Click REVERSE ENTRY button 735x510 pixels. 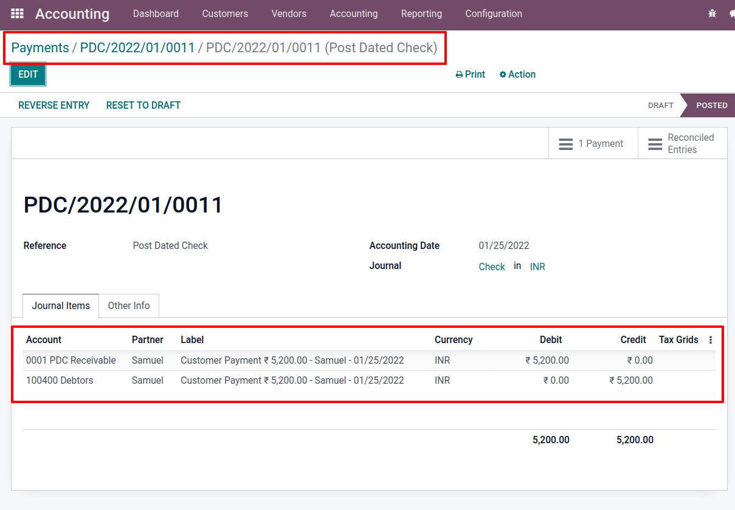pyautogui.click(x=54, y=105)
